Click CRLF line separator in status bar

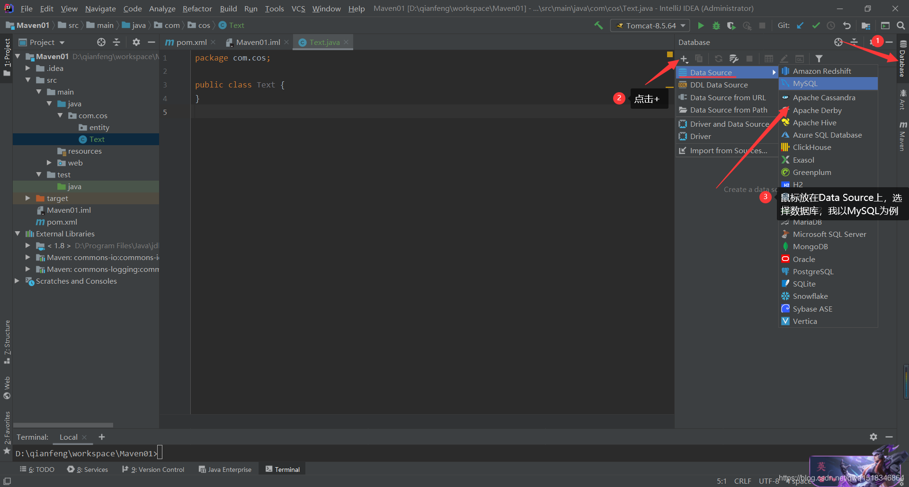click(x=742, y=481)
